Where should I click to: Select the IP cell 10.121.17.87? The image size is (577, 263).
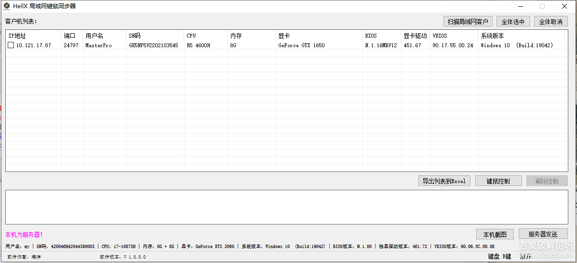(33, 45)
